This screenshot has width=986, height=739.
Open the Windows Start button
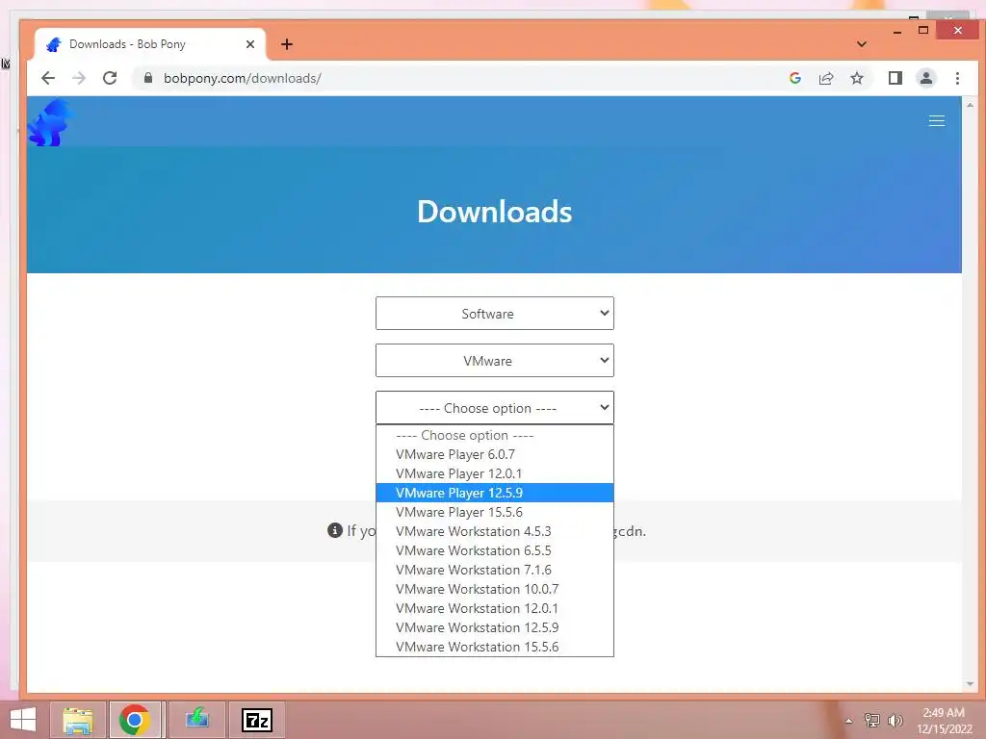coord(23,720)
